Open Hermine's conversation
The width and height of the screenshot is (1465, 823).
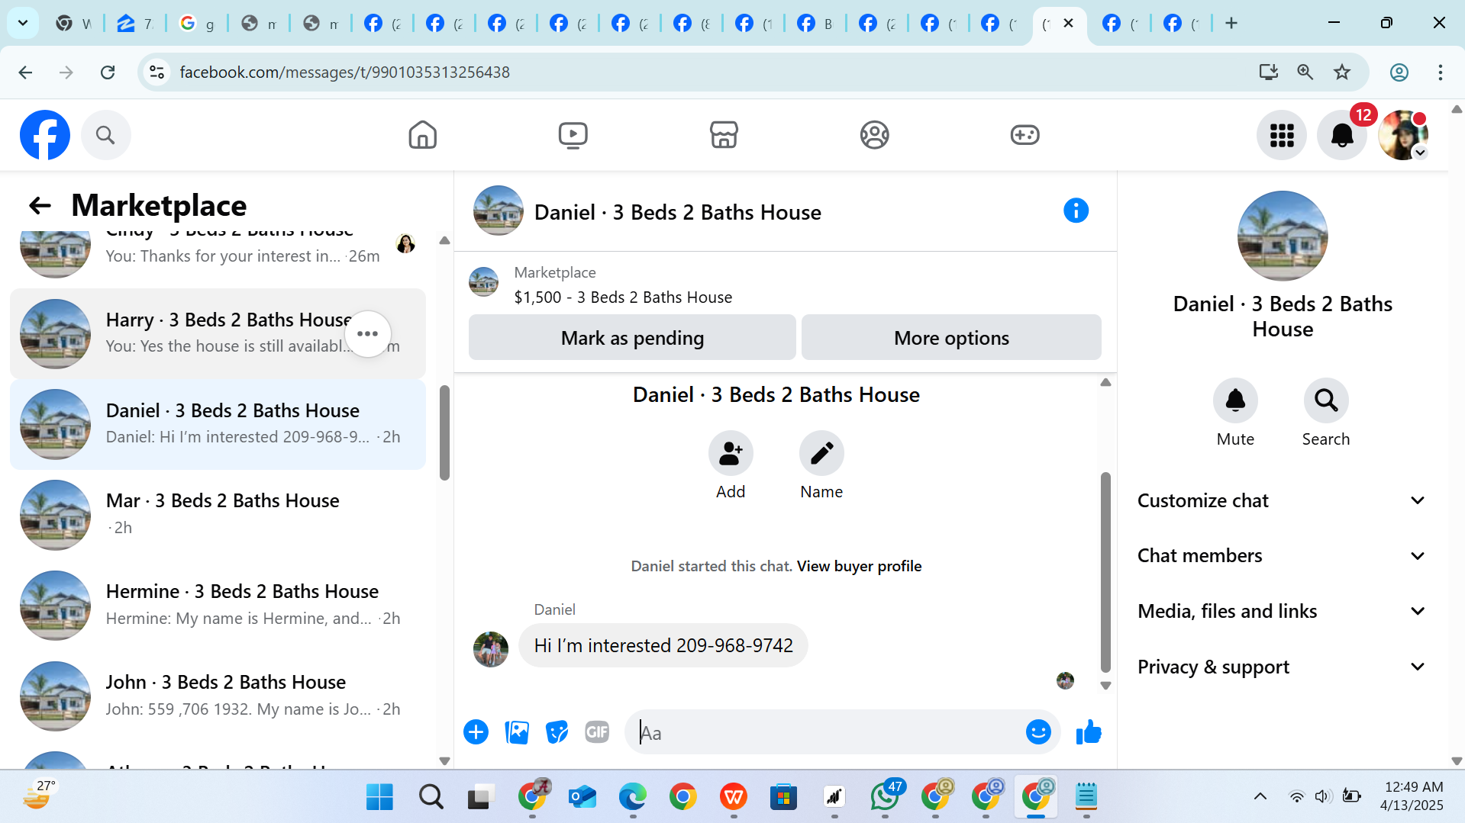(218, 605)
